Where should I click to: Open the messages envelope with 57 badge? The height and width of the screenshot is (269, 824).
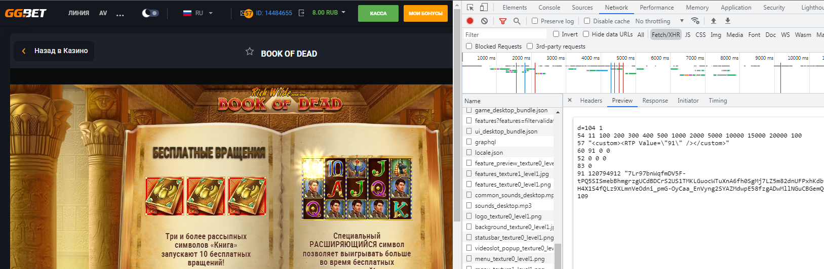(246, 13)
